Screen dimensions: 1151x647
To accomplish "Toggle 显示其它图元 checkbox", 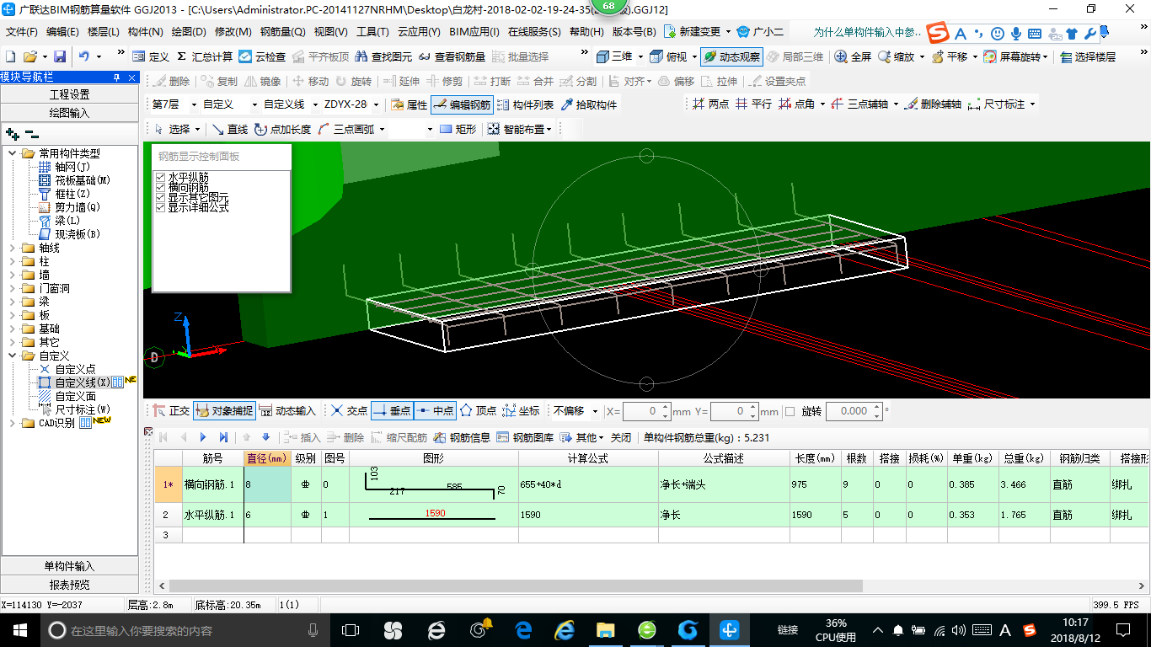I will tap(160, 198).
